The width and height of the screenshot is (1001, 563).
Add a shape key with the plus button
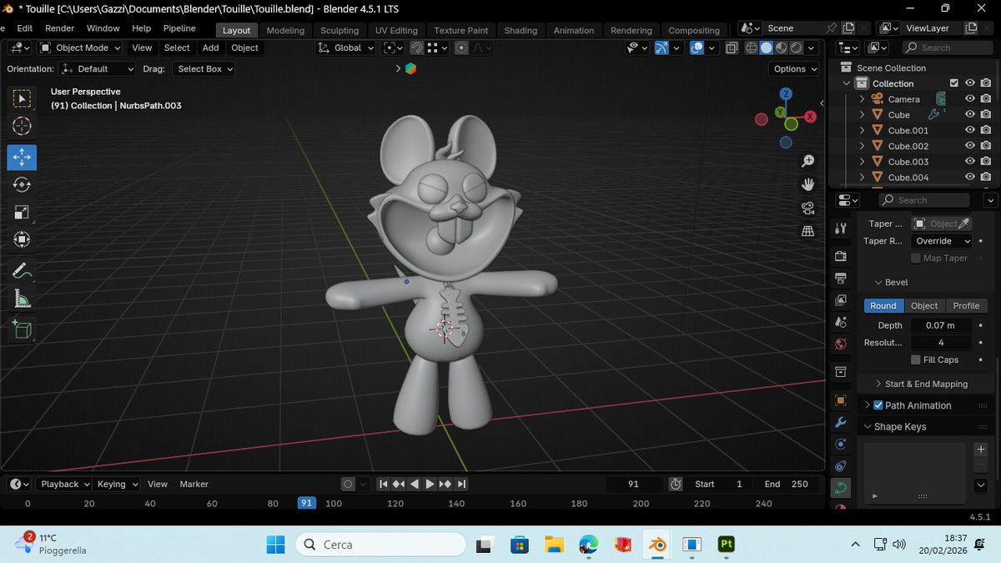point(981,449)
